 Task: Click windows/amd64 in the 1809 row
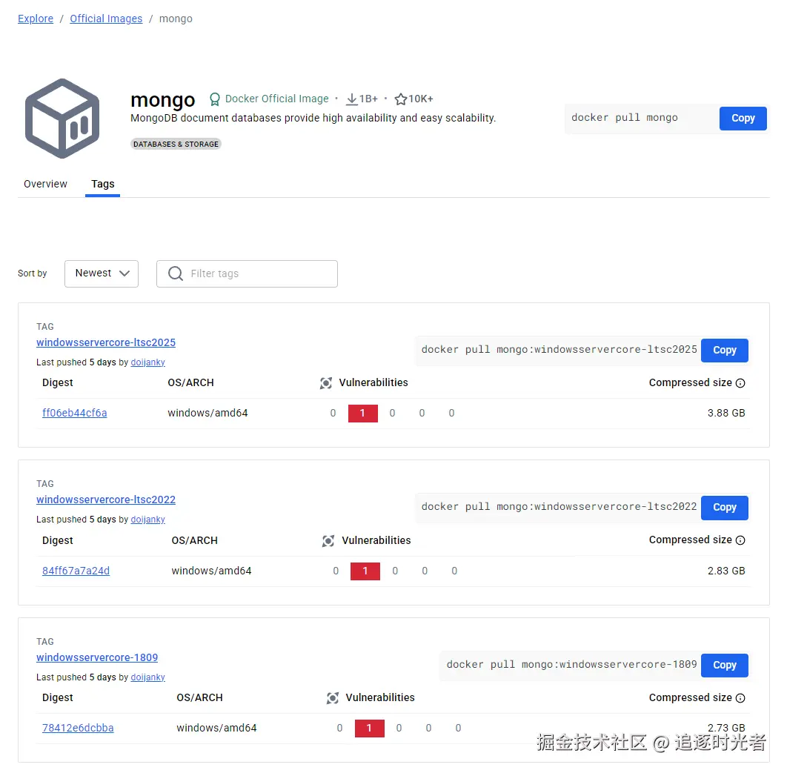[x=216, y=728]
